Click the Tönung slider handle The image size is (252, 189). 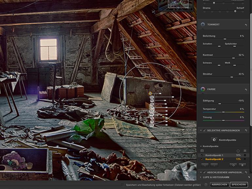click(x=224, y=120)
